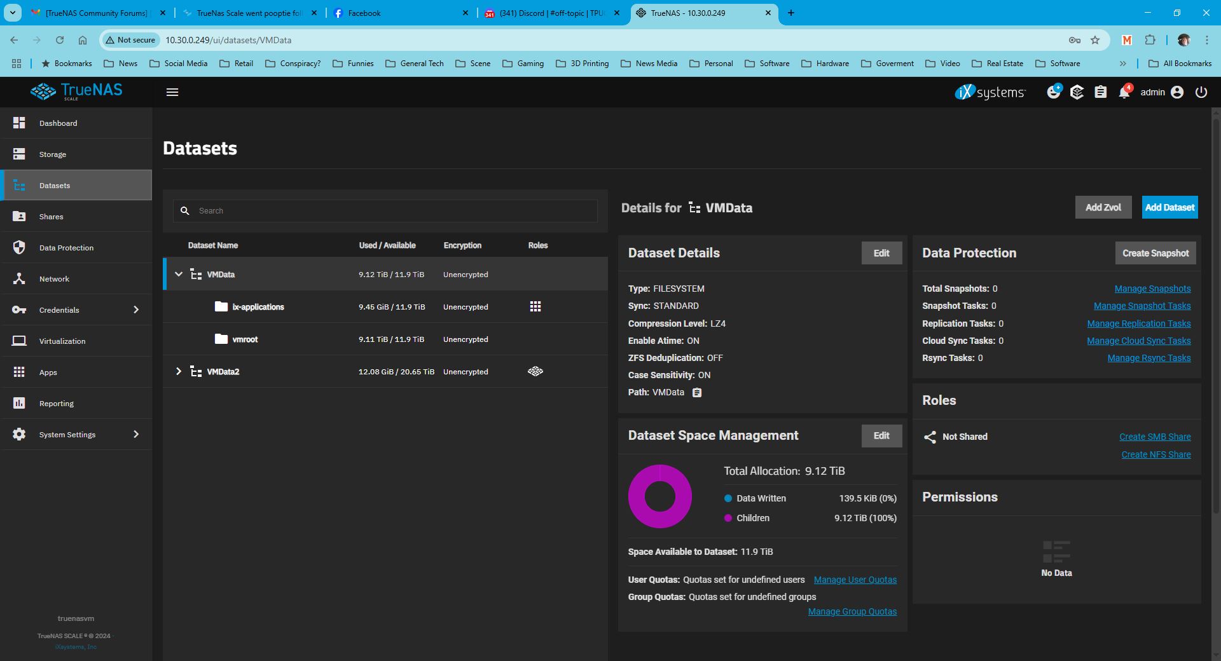1221x661 pixels.
Task: Click the dataset Search field
Action: click(x=394, y=211)
